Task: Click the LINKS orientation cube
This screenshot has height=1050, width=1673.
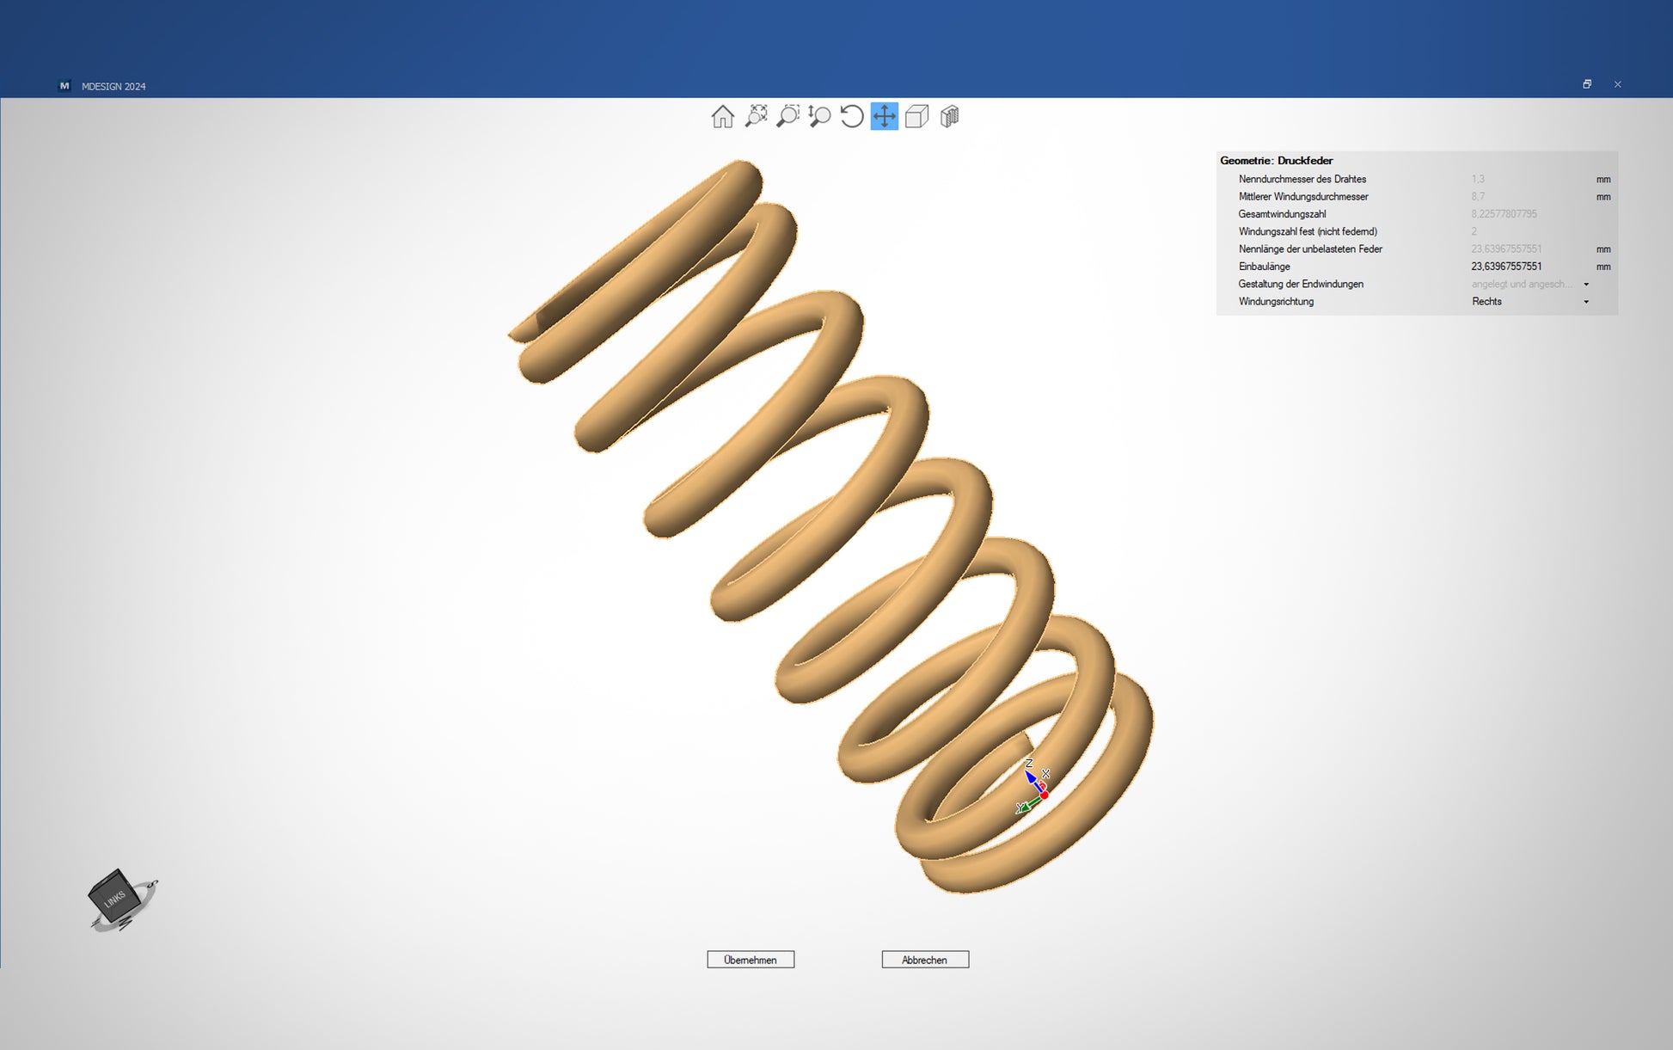Action: click(114, 898)
